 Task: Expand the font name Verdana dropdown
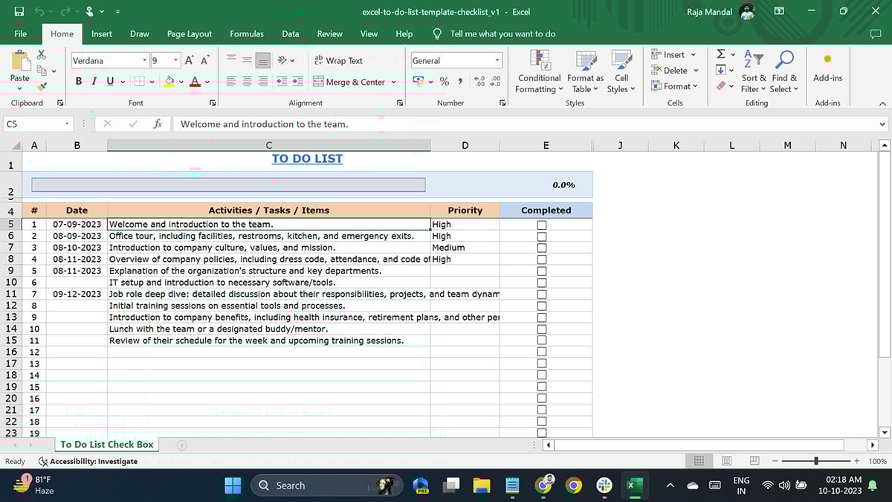(x=145, y=61)
